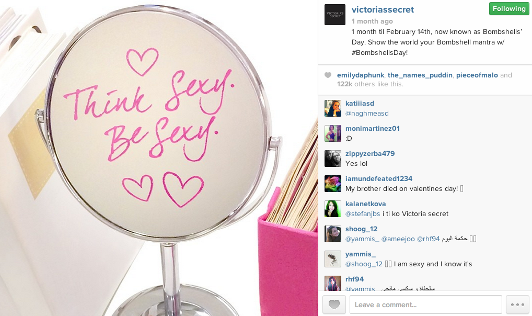Click shoog_12's profile avatar
The image size is (532, 316).
333,234
